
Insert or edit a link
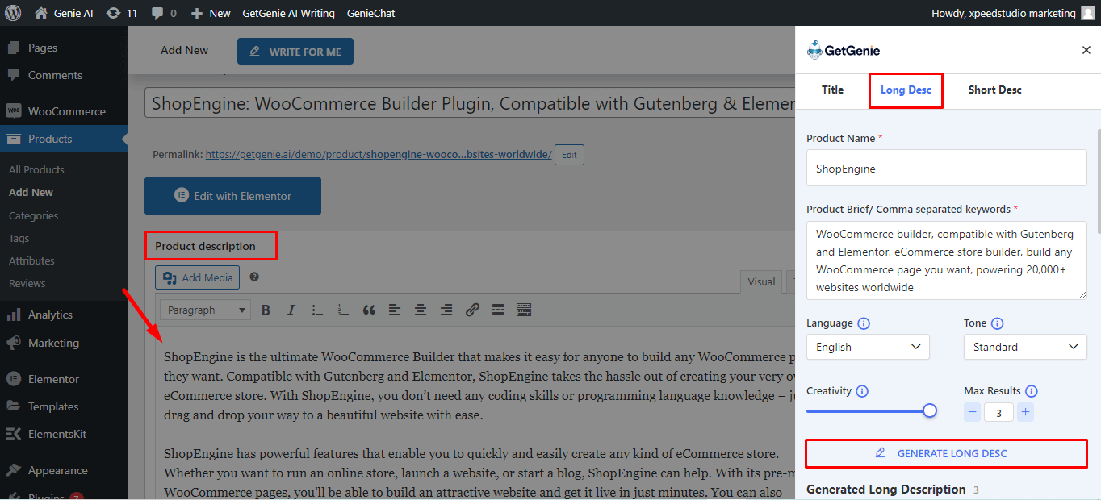pyautogui.click(x=472, y=310)
